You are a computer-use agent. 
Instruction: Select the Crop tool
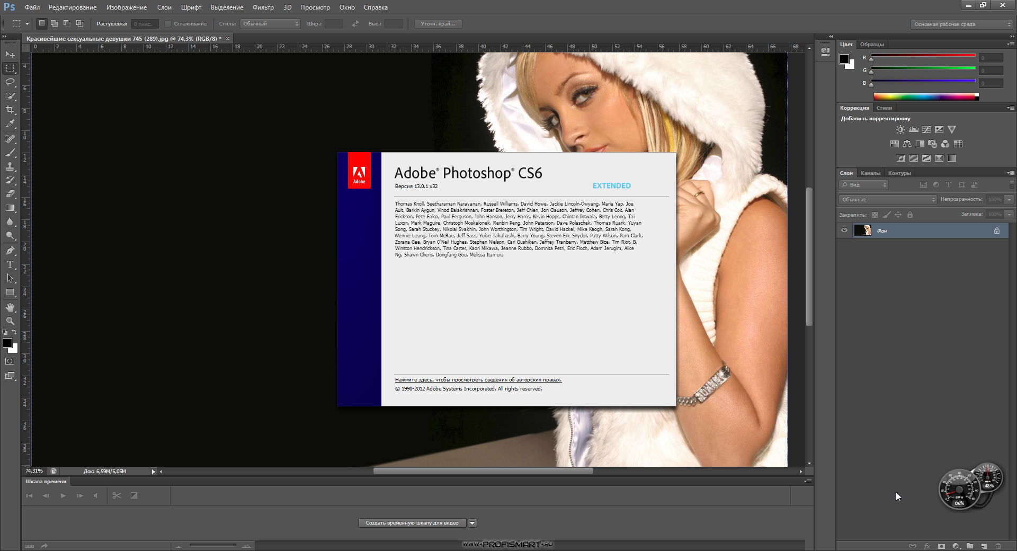[10, 110]
